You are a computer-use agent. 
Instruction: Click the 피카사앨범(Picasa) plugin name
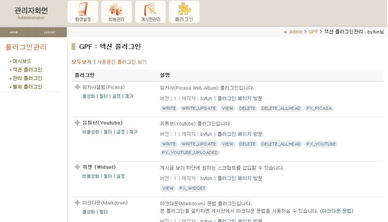click(103, 87)
